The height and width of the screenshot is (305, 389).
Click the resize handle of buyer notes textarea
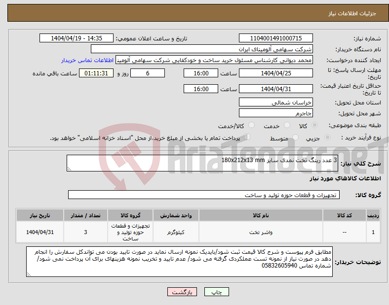29,274
